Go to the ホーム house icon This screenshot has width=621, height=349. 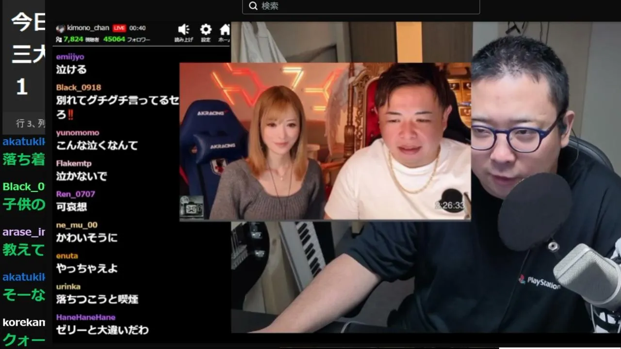tap(225, 30)
